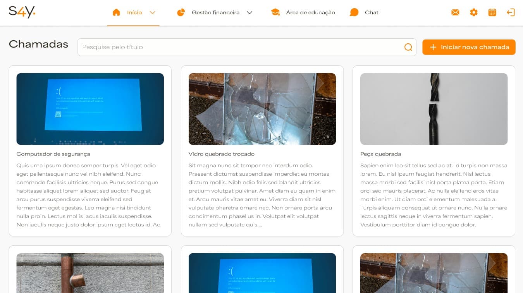Click the magnifier search icon
523x293 pixels.
tap(408, 47)
